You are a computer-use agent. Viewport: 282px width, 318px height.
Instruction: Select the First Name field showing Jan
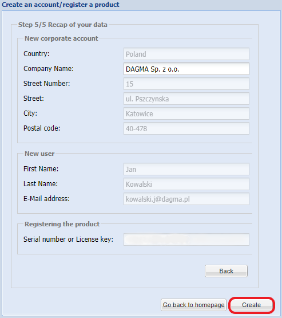click(x=186, y=169)
